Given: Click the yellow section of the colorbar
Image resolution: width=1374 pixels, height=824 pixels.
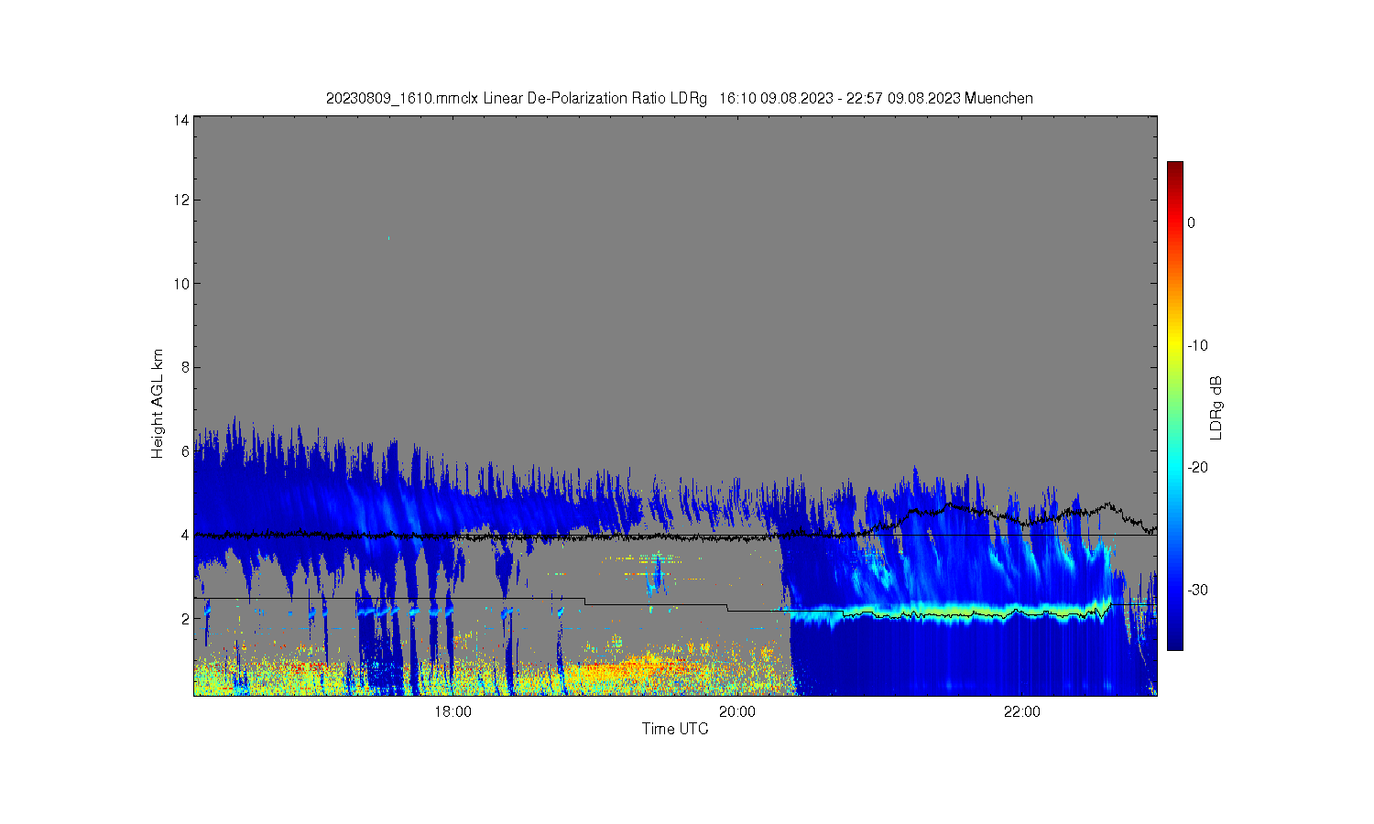Looking at the screenshot, I should tap(1175, 345).
